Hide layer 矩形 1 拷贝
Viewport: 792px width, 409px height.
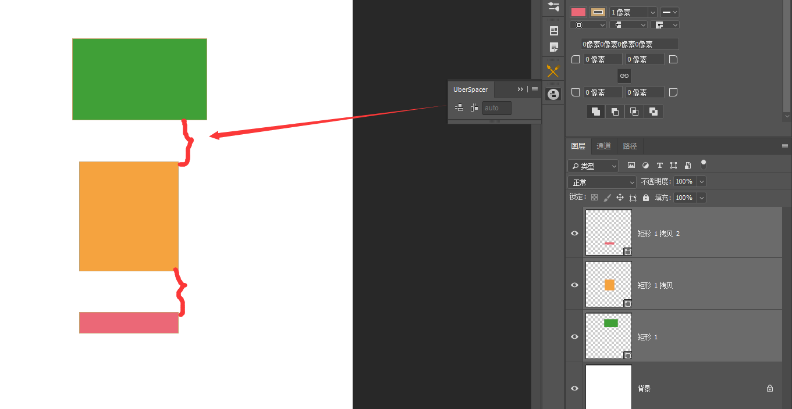click(x=575, y=285)
